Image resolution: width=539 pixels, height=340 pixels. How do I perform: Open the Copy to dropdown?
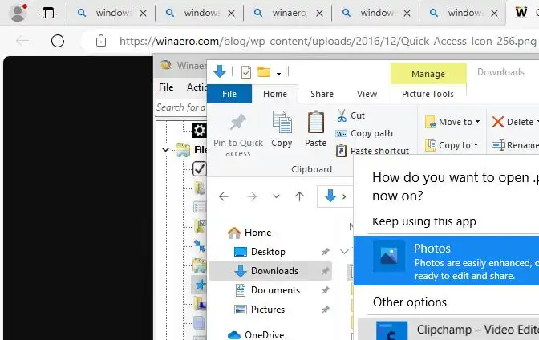(452, 145)
